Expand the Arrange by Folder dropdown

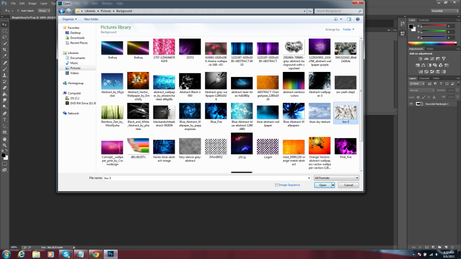(x=348, y=29)
